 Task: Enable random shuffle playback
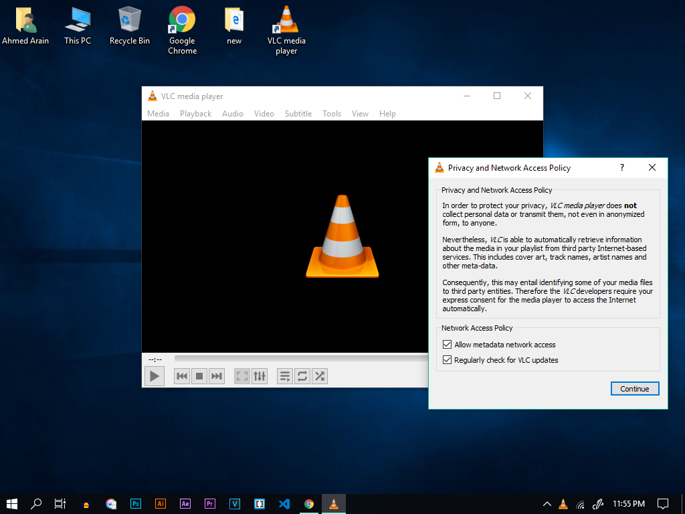pyautogui.click(x=320, y=376)
